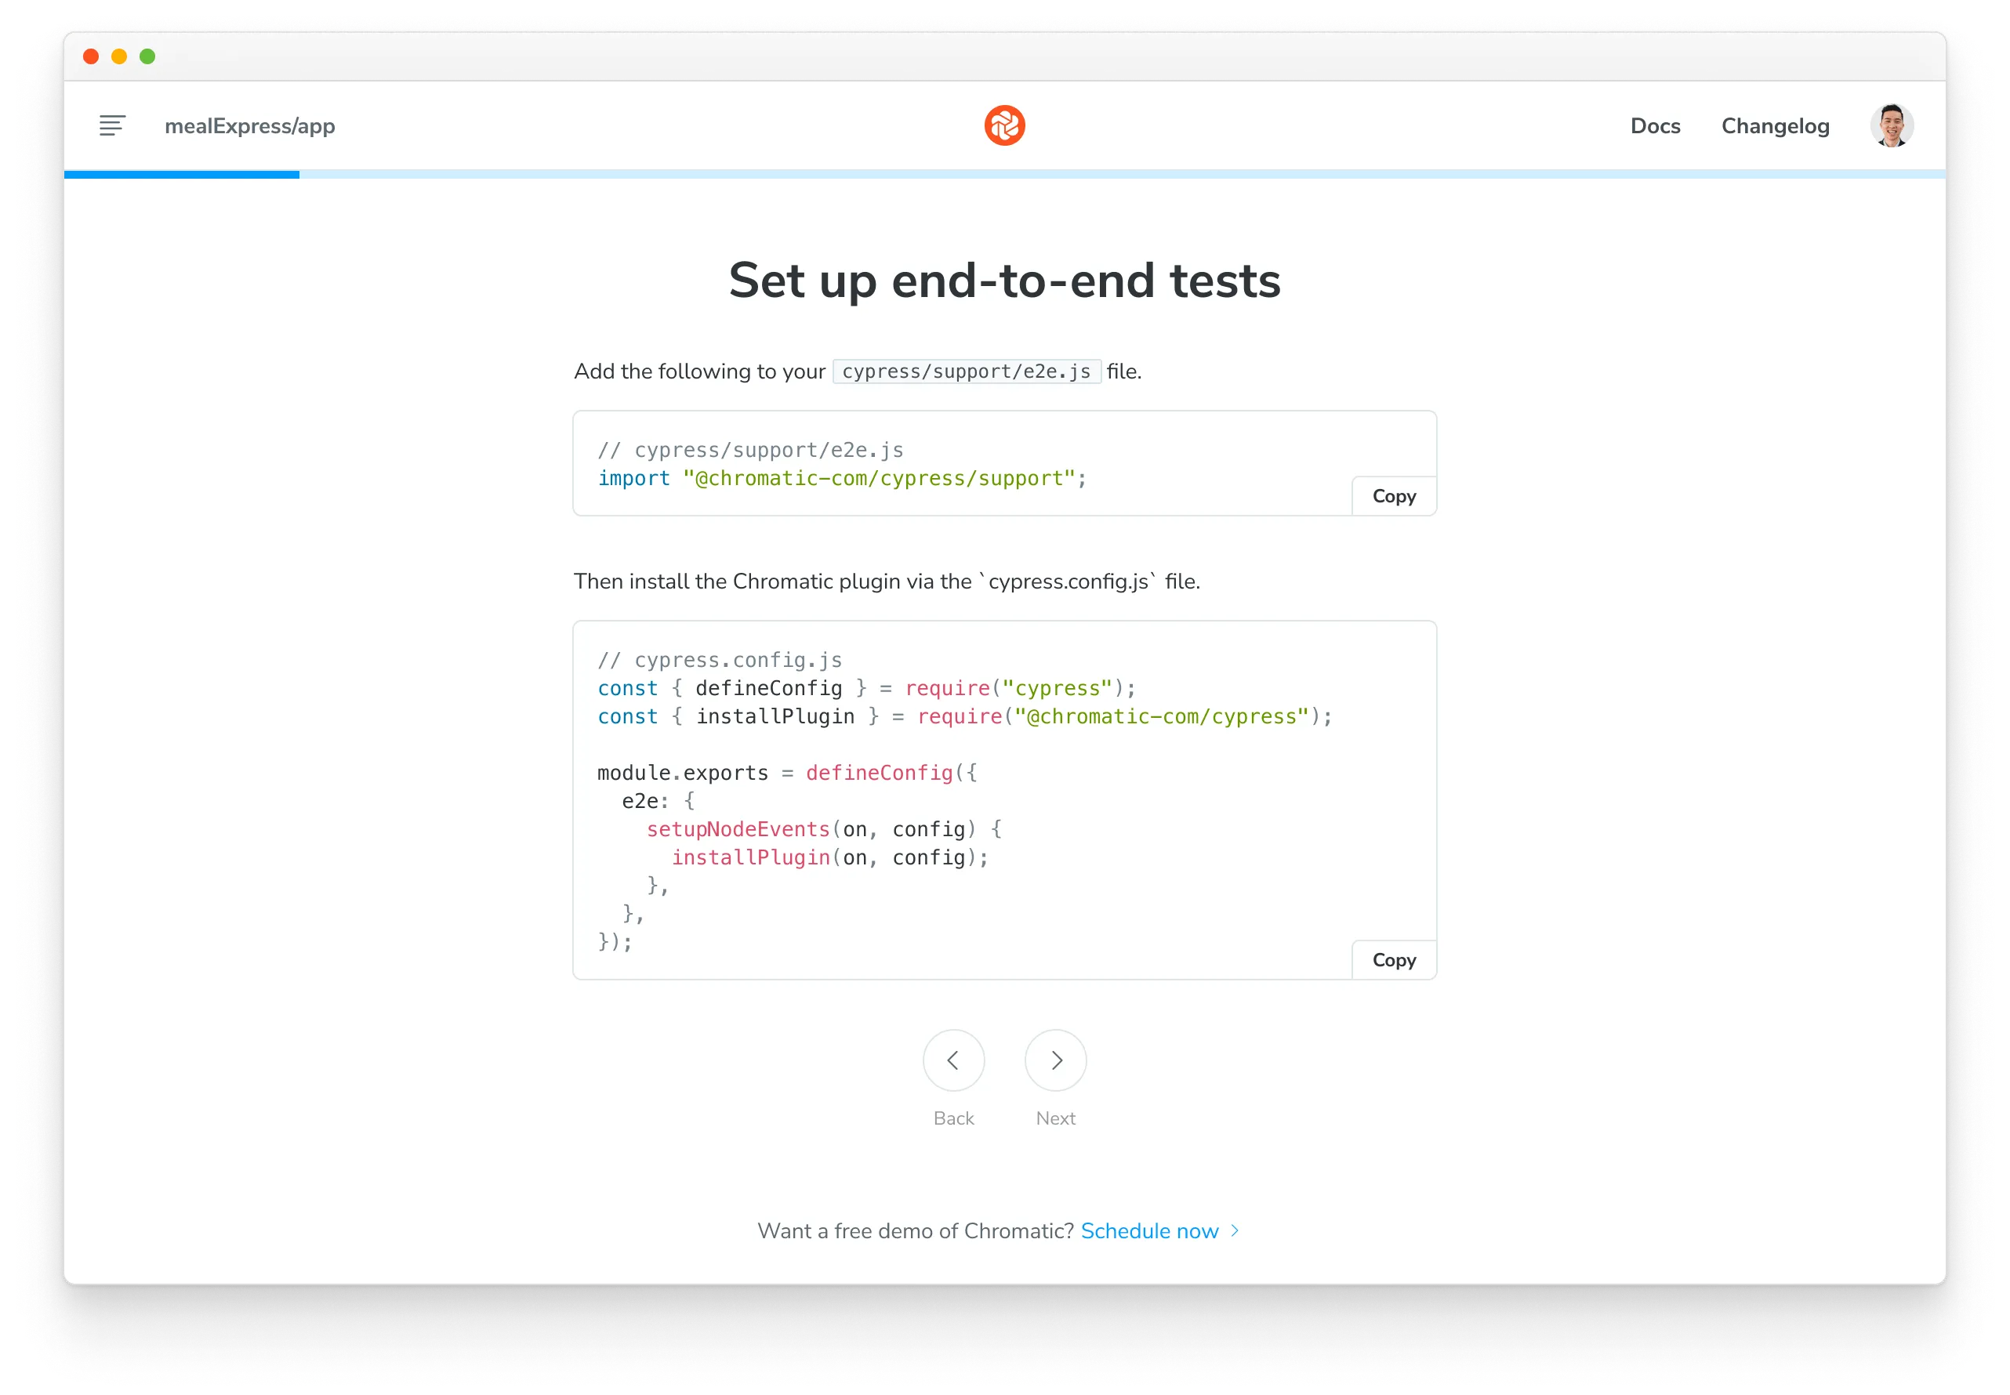Open the Docs menu item
2010x1395 pixels.
coord(1654,127)
